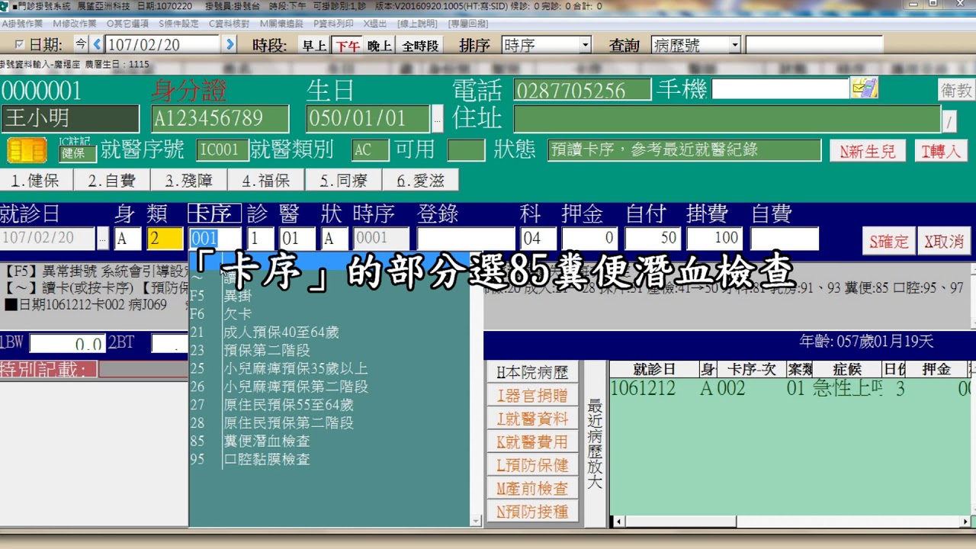
Task: Switch to 4.福保 tab
Action: (x=266, y=181)
